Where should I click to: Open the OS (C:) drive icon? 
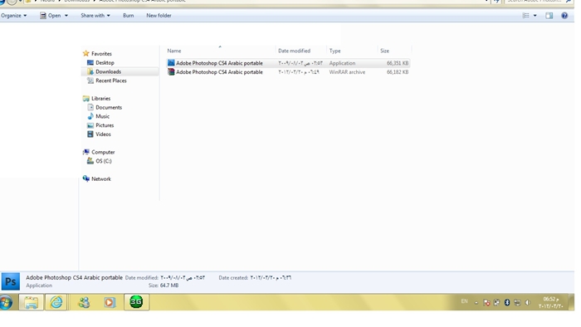click(x=90, y=161)
